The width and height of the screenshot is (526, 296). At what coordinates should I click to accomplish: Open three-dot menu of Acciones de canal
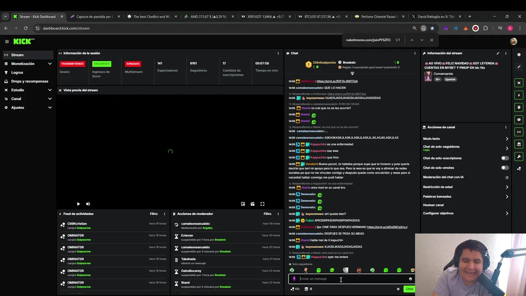(506, 127)
